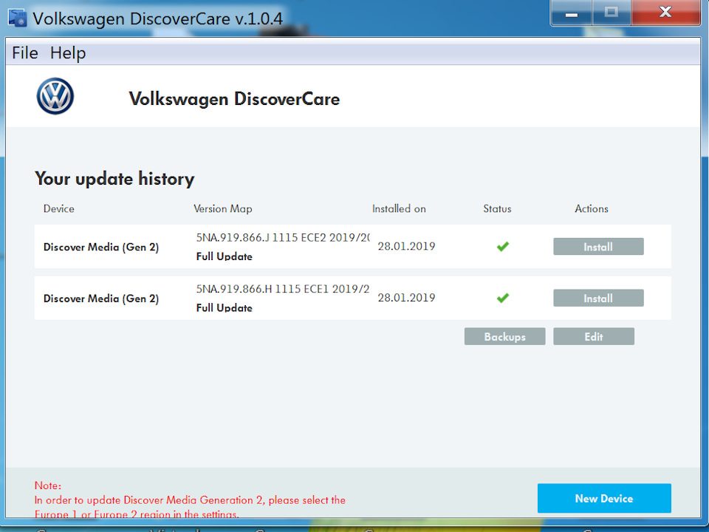Click Full Update label under ECE1 version
709x532 pixels.
pos(225,308)
